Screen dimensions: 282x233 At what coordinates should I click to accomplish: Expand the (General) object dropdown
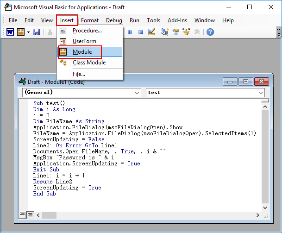point(137,93)
